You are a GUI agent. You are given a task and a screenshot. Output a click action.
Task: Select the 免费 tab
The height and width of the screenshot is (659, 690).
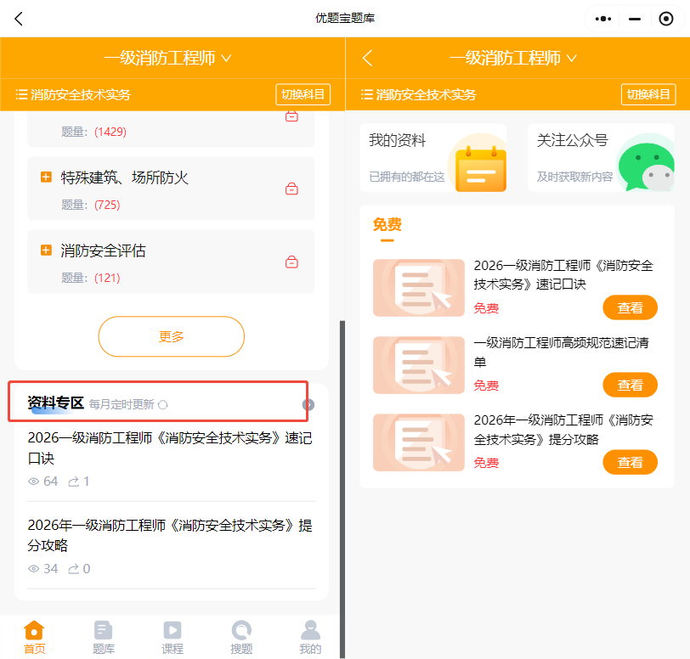click(387, 224)
